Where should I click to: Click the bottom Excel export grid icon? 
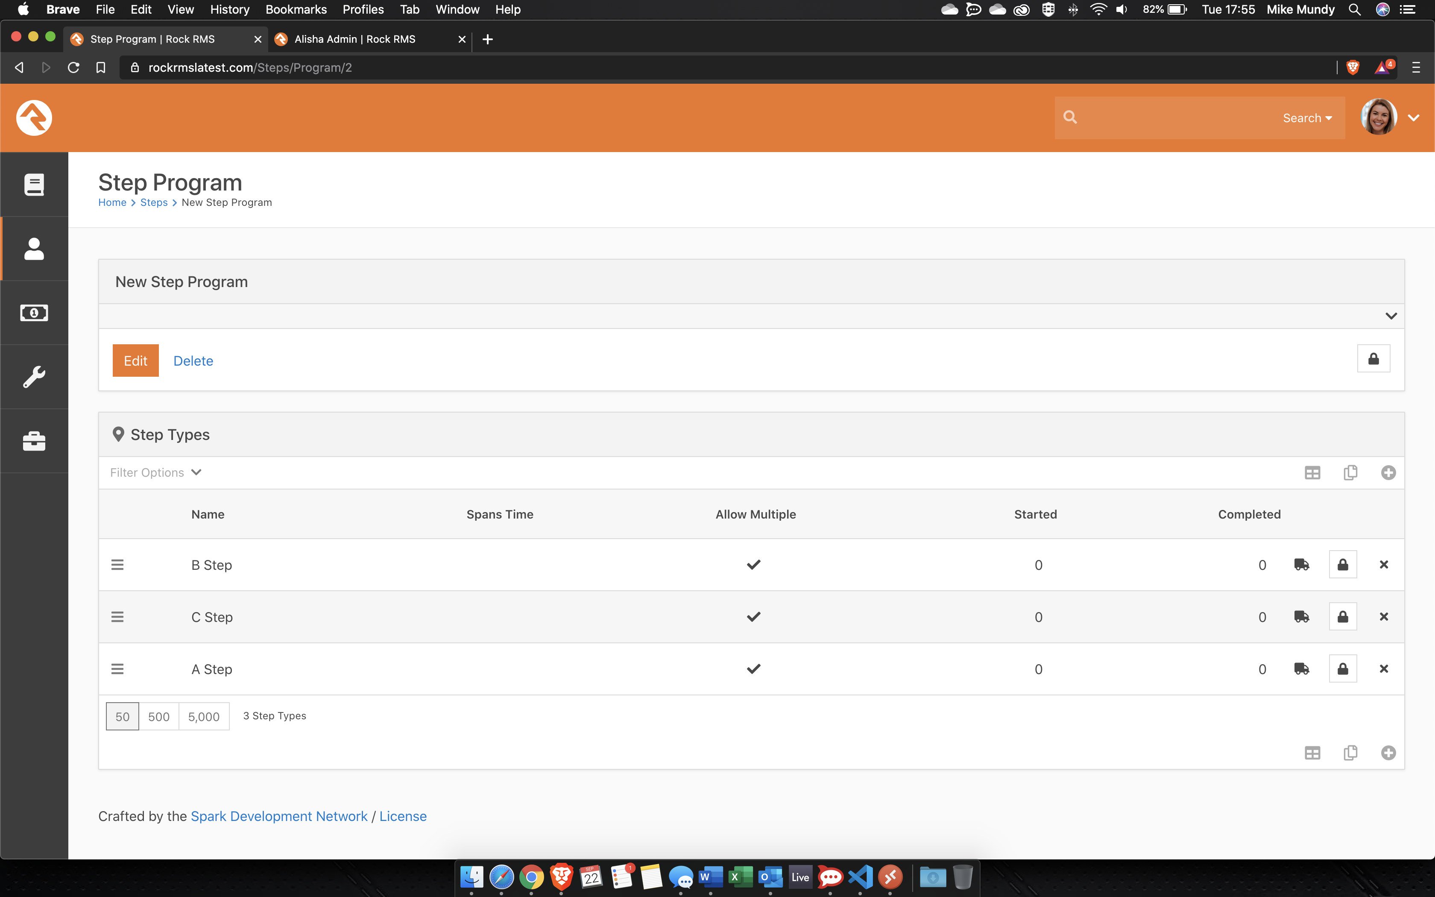[x=1312, y=753]
